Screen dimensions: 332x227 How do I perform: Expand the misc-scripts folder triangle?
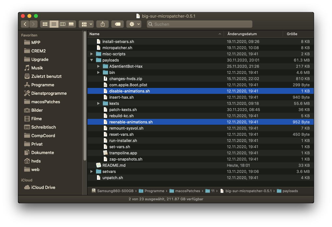(92, 54)
